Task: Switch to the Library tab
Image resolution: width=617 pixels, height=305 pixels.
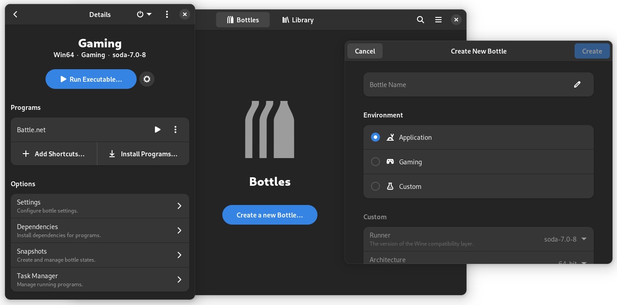Action: coord(298,20)
